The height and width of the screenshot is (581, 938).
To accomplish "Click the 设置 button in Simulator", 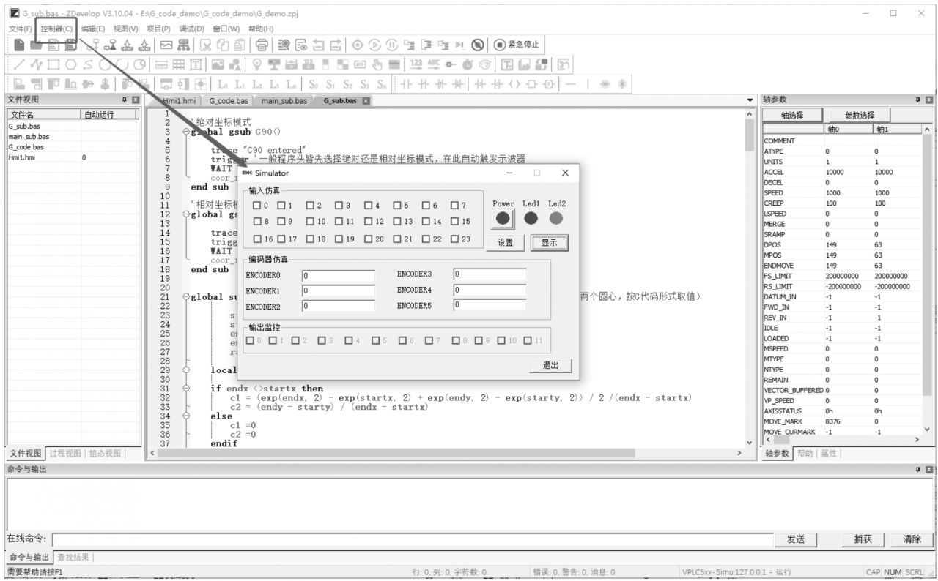I will coord(506,243).
